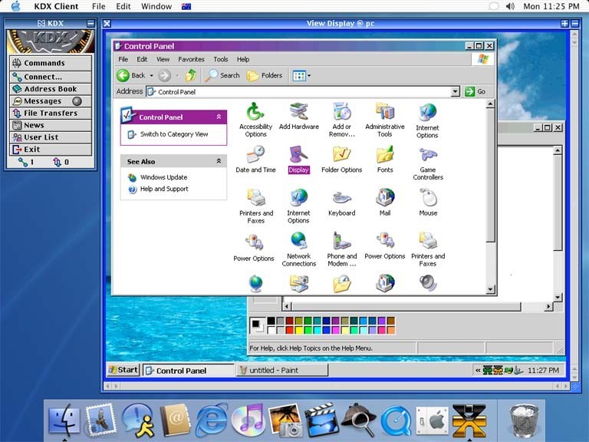Expand the Address bar dropdown
This screenshot has height=442, width=589.
pyautogui.click(x=456, y=92)
